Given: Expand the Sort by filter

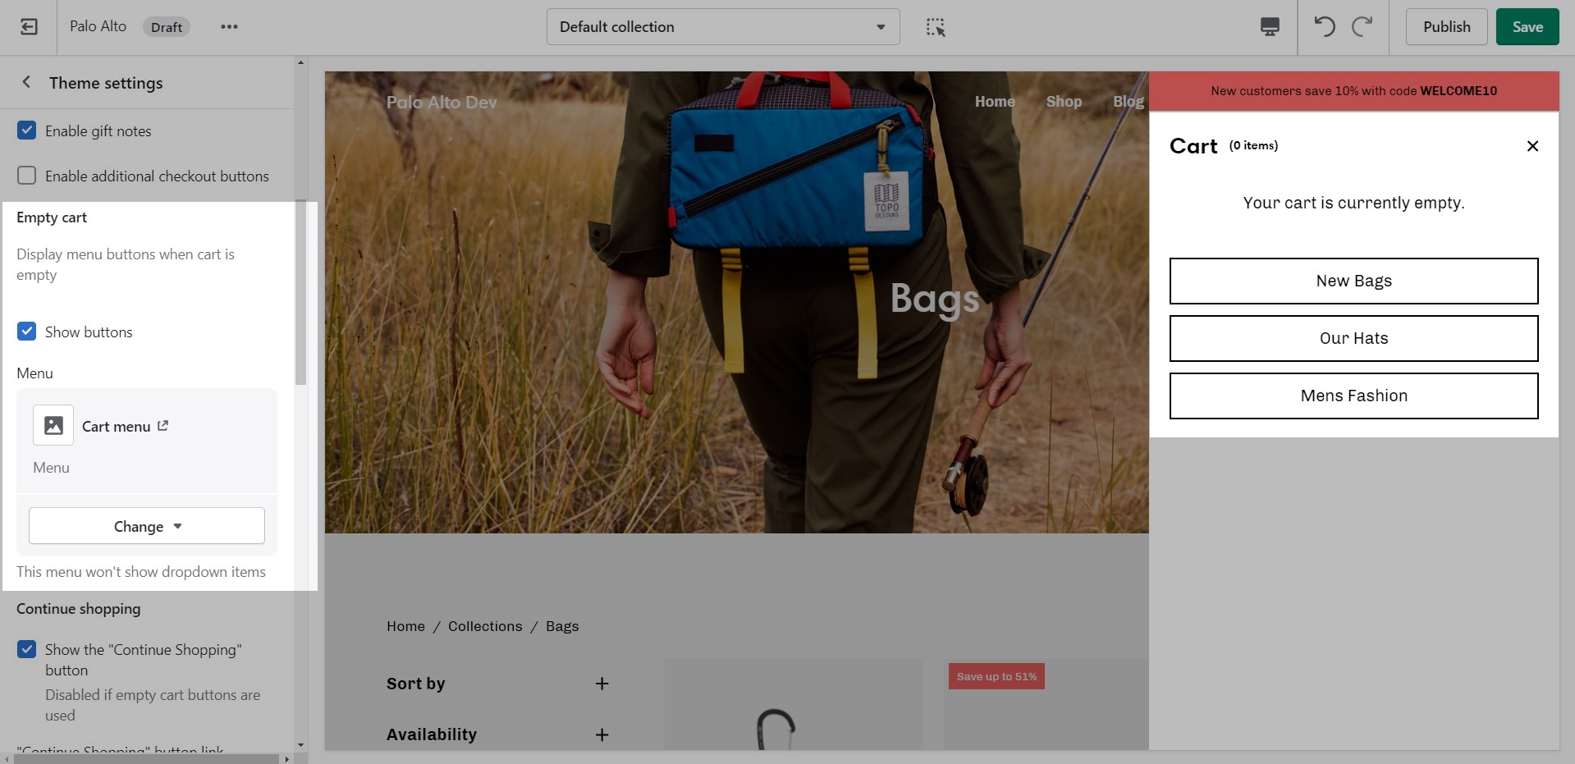Looking at the screenshot, I should pyautogui.click(x=602, y=684).
